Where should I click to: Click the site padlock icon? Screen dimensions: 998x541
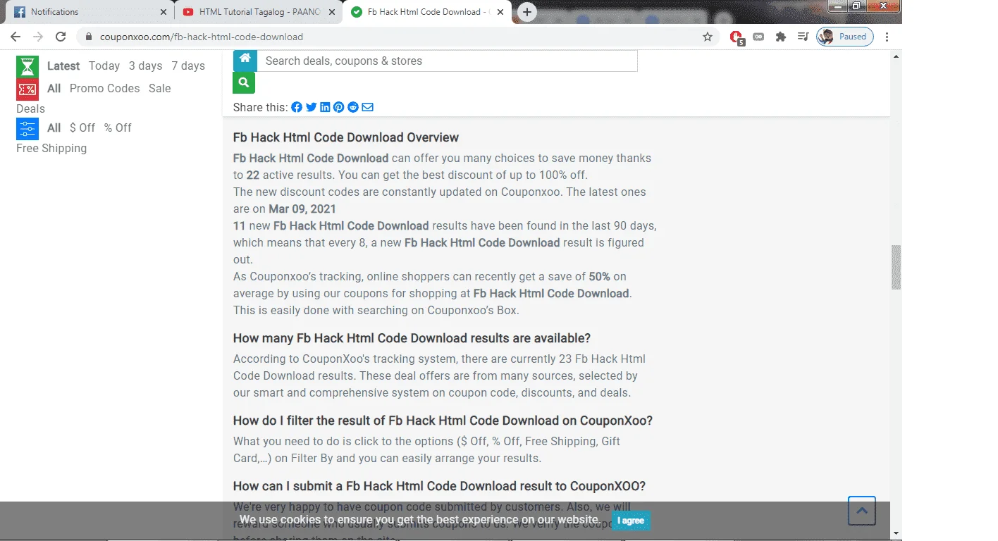tap(89, 37)
